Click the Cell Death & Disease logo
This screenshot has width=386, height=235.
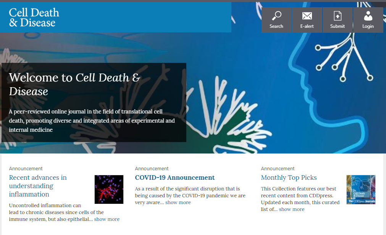click(x=34, y=18)
